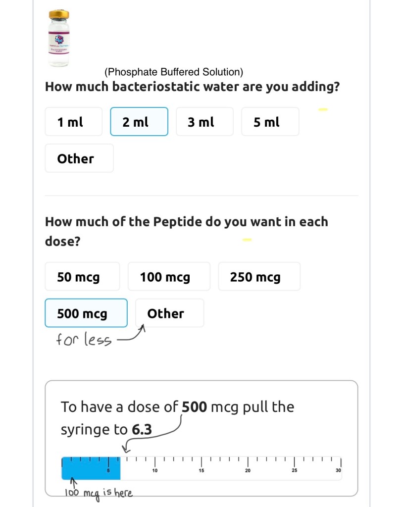Click the 25 mark on syringe scale
Viewport: 403px width, 507px height.
pyautogui.click(x=294, y=469)
